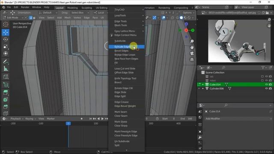Click zoom icon in image editor panel
This screenshot has height=154, width=274.
click(x=269, y=20)
